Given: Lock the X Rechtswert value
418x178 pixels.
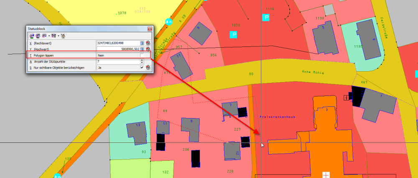Looking at the screenshot, I should [x=148, y=43].
